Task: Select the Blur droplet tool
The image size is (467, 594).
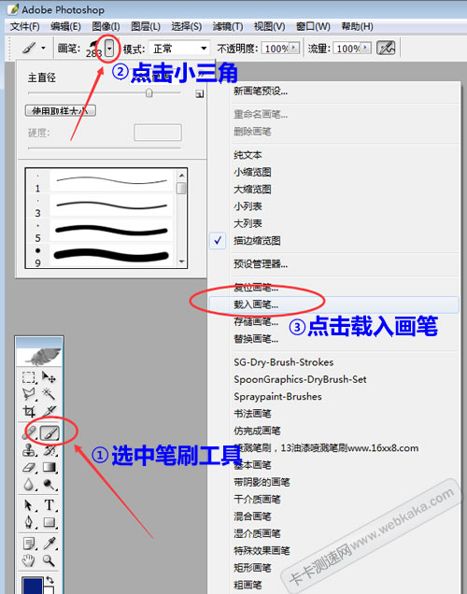Action: 29,484
